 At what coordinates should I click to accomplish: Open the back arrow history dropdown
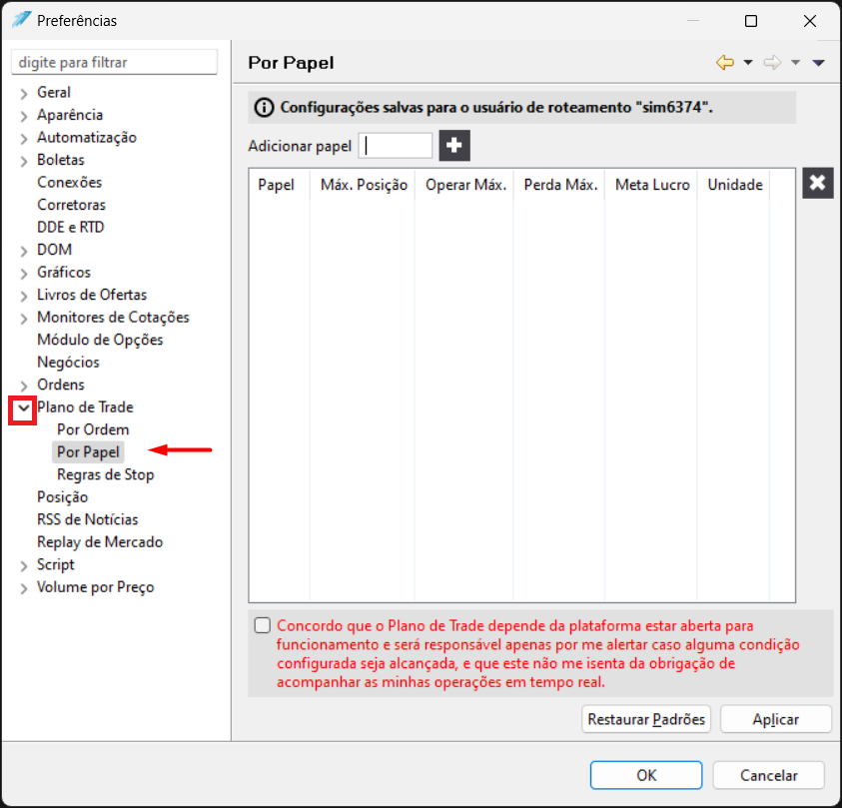point(747,63)
